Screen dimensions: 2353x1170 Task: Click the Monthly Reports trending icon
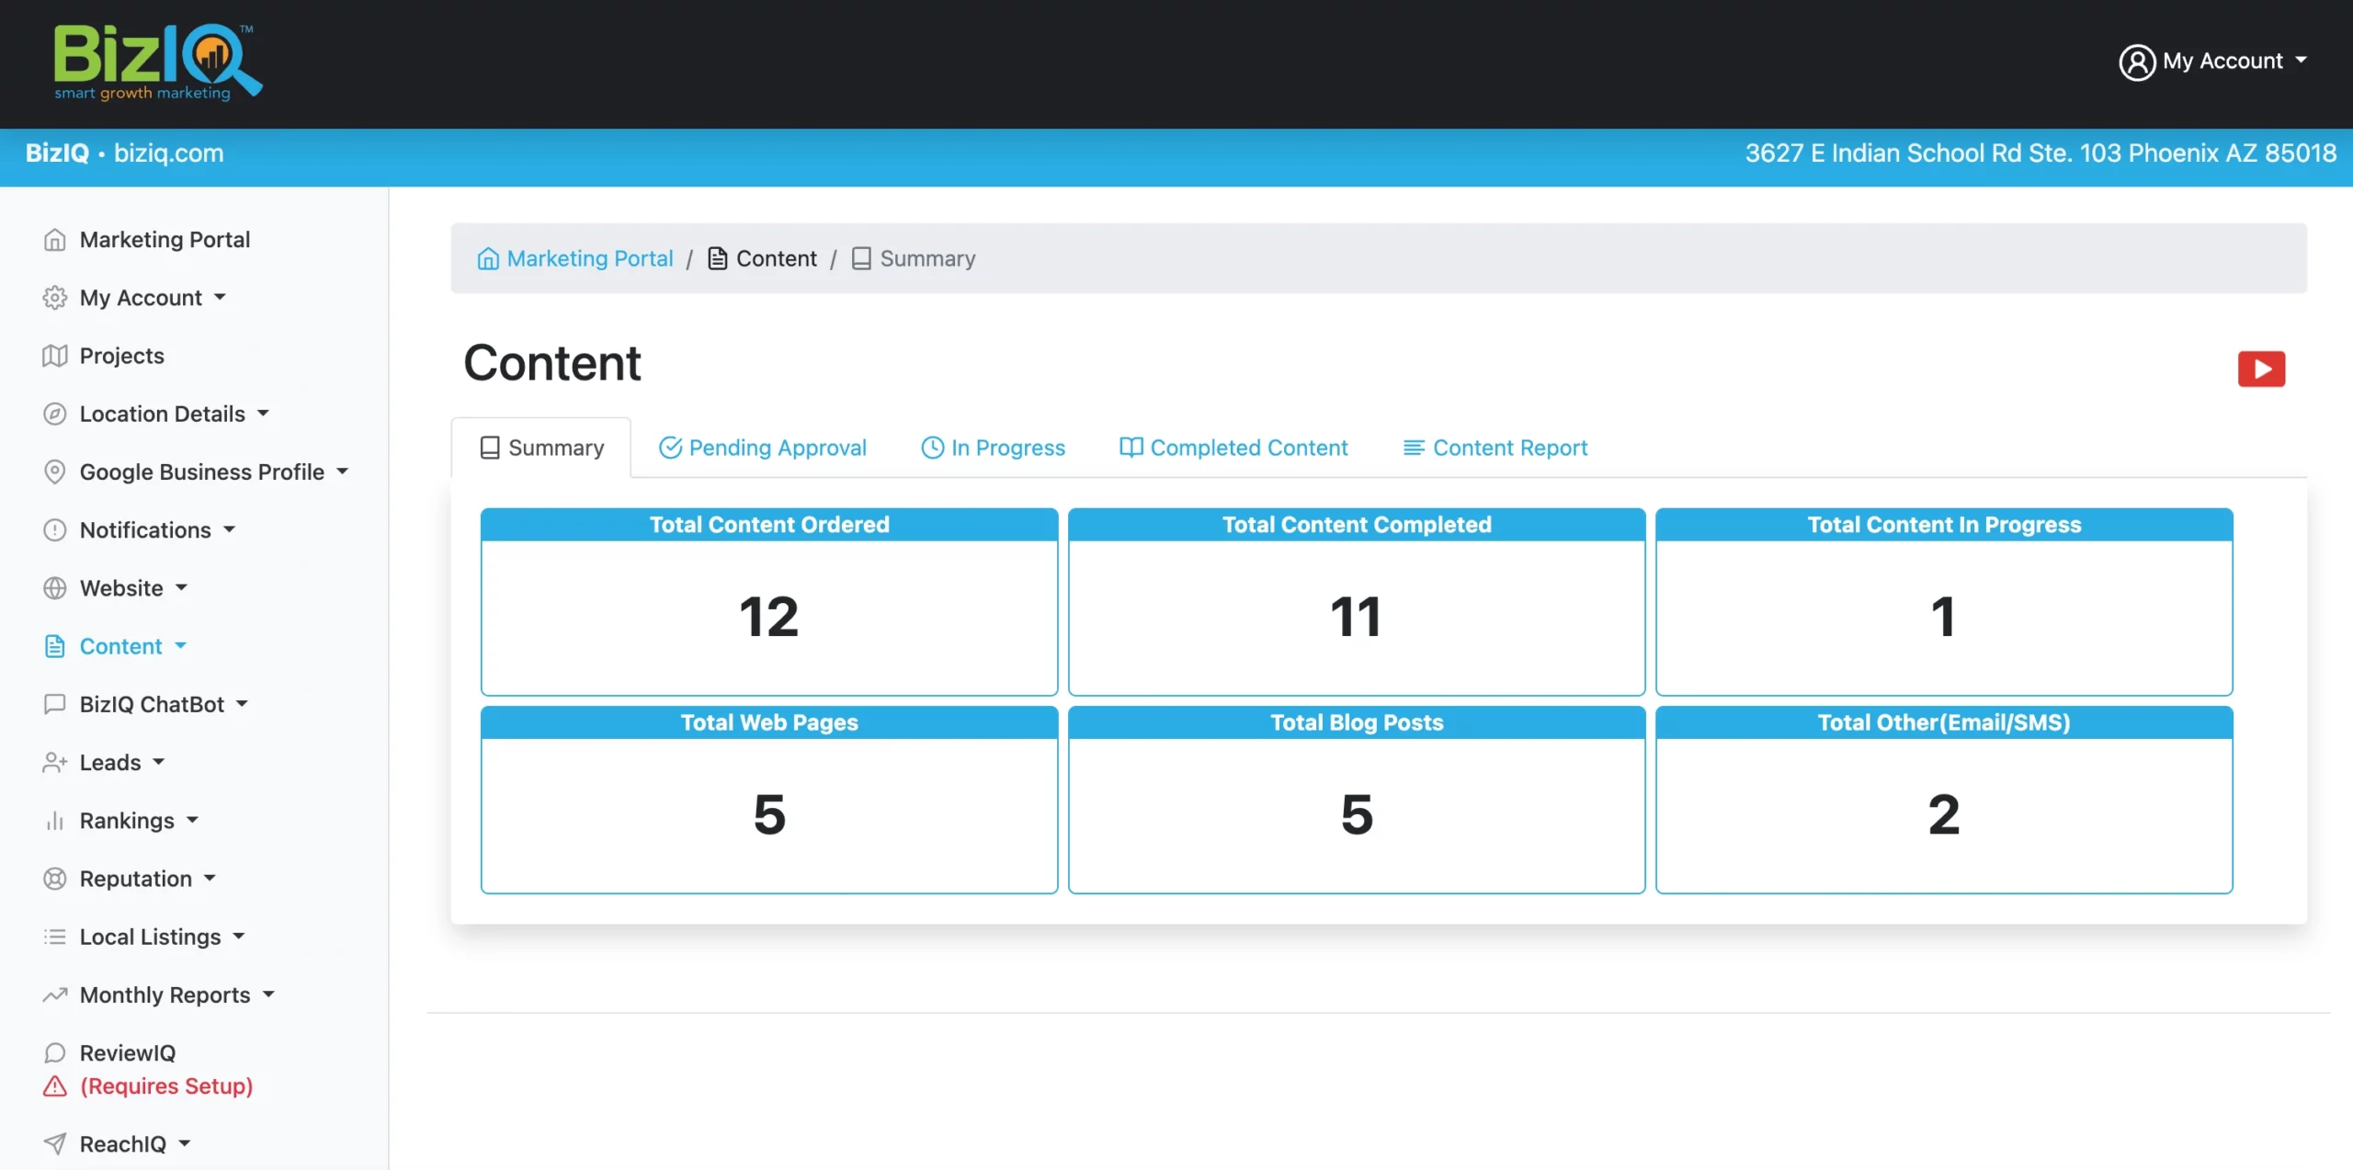click(x=55, y=994)
